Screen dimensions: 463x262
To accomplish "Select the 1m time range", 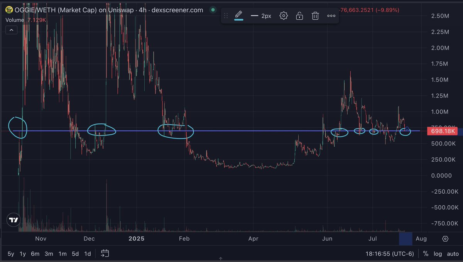I will (x=62, y=254).
